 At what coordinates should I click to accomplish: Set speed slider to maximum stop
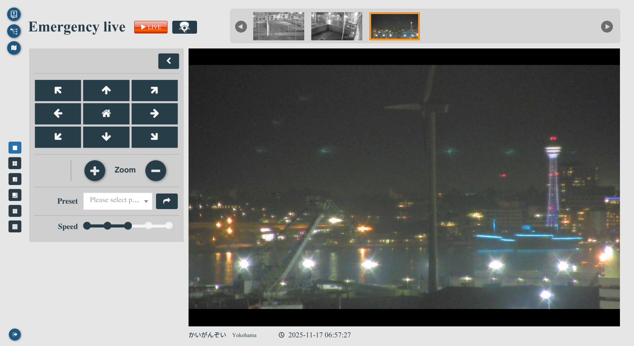(x=169, y=226)
